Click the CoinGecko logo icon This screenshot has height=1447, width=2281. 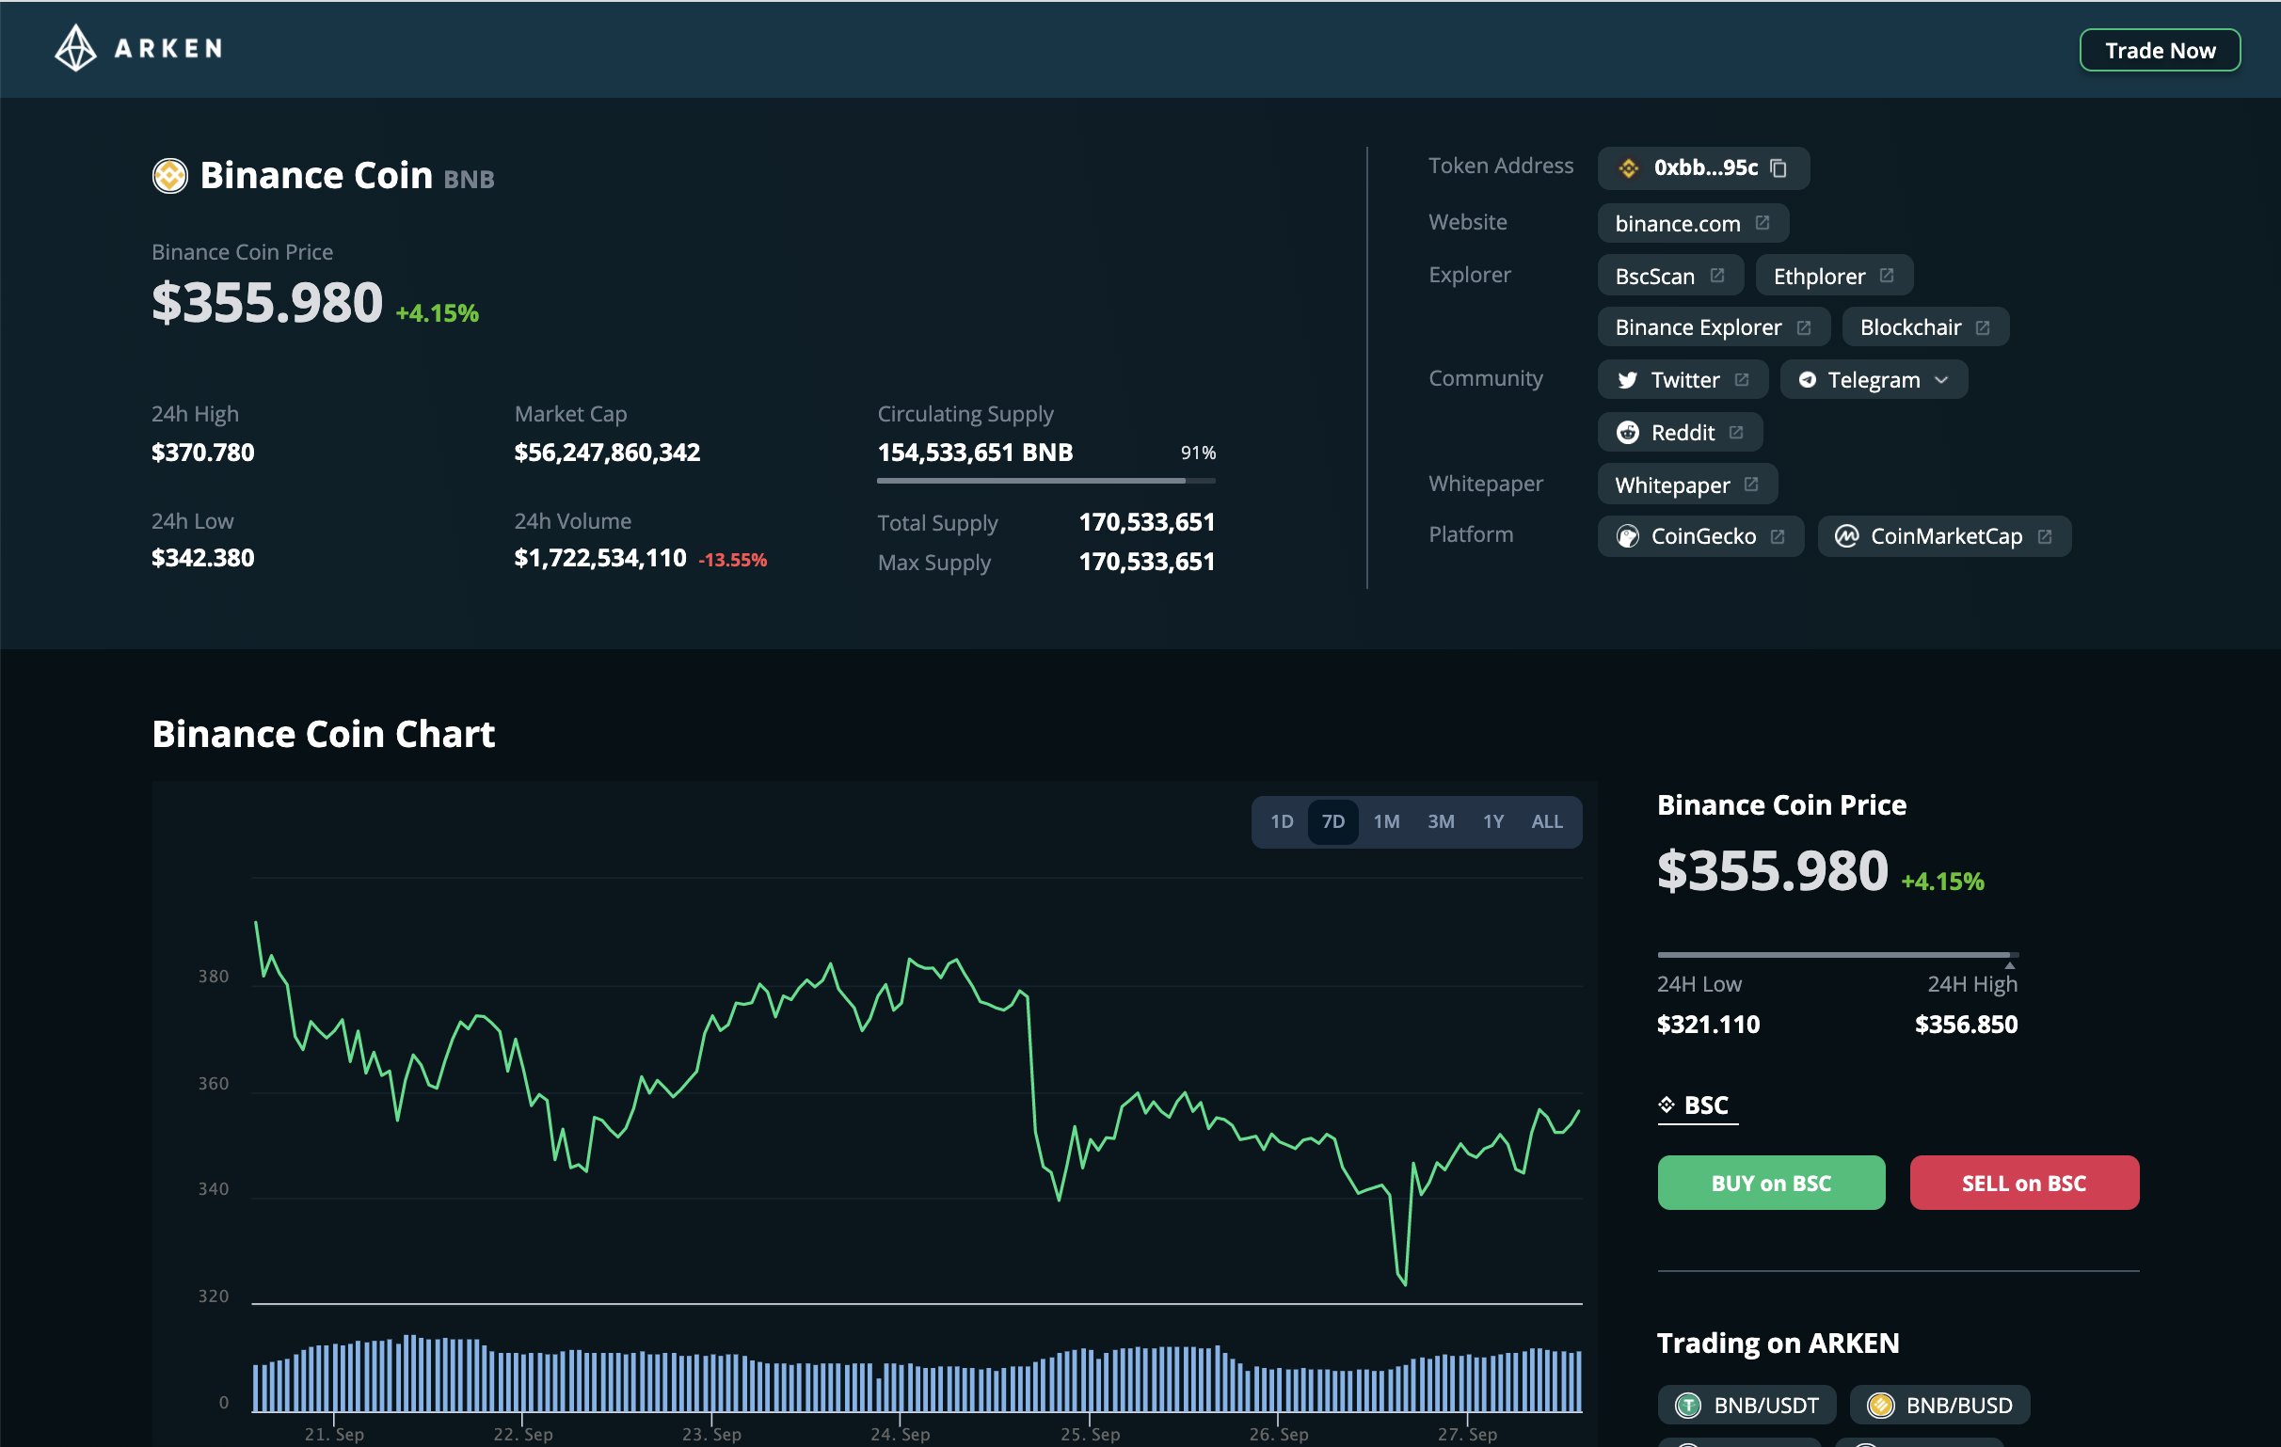click(x=1627, y=537)
